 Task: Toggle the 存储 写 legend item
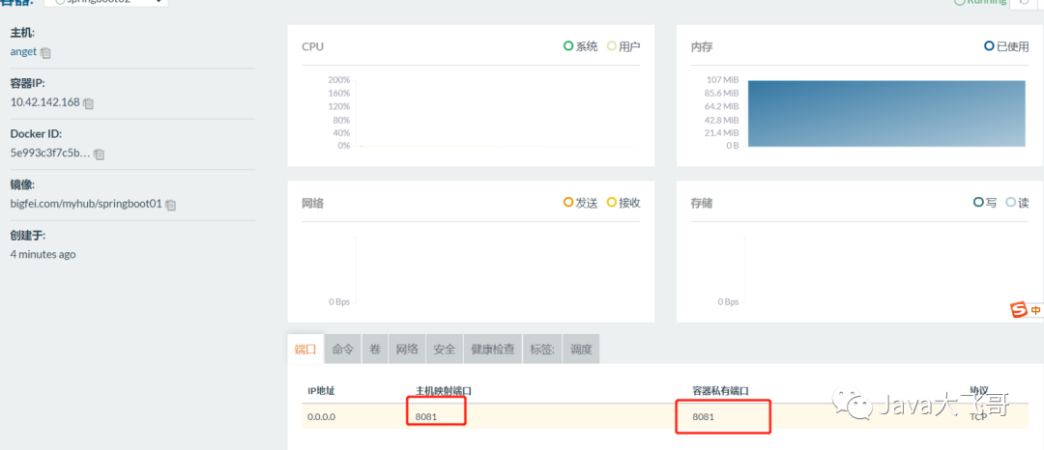tap(985, 203)
